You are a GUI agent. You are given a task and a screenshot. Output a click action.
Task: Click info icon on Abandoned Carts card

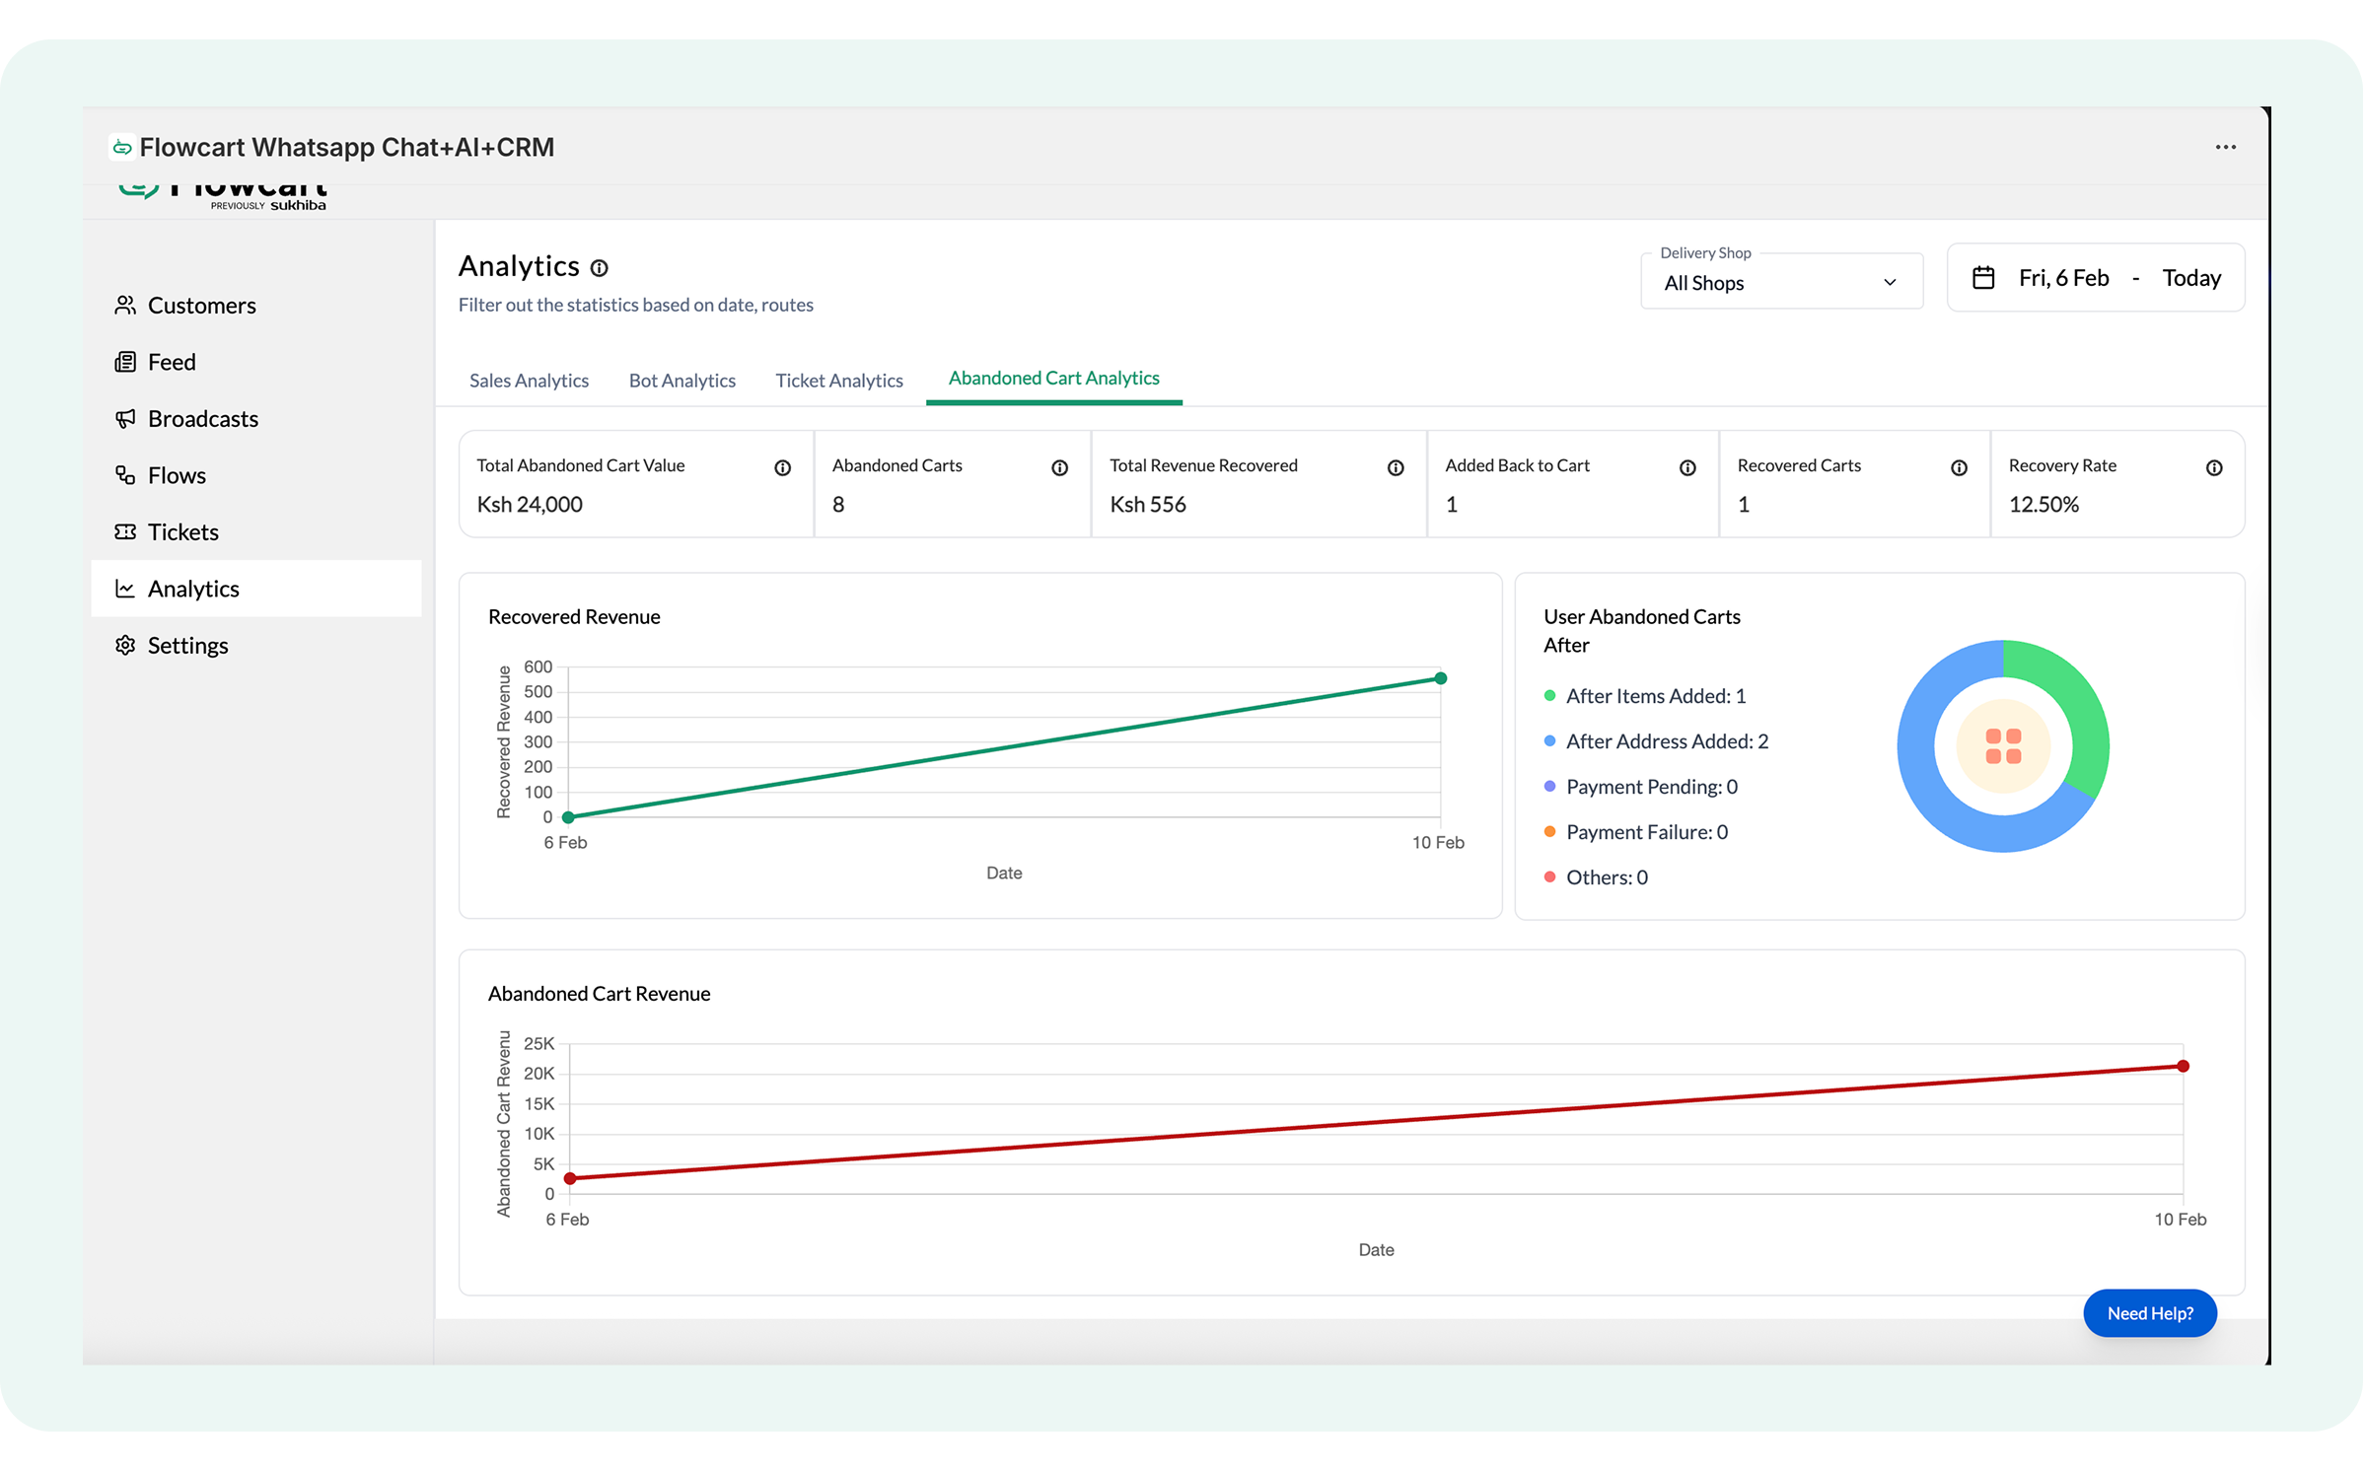[1059, 468]
